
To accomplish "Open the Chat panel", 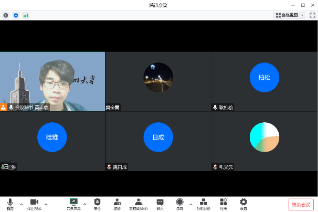I will tap(160, 204).
